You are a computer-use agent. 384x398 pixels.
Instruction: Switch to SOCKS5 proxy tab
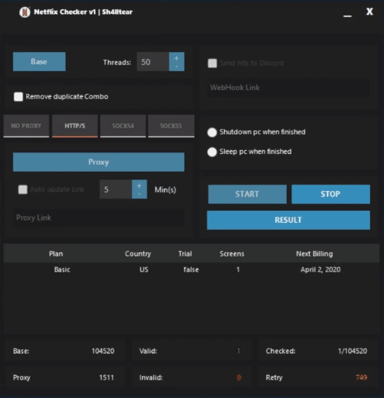[x=171, y=126]
